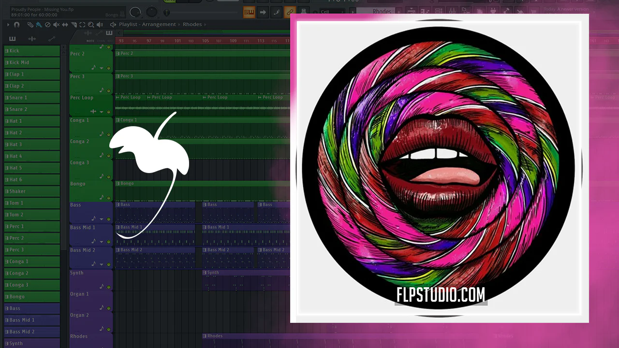Select the marquee Select tool
This screenshot has height=348, width=619.
(82, 25)
